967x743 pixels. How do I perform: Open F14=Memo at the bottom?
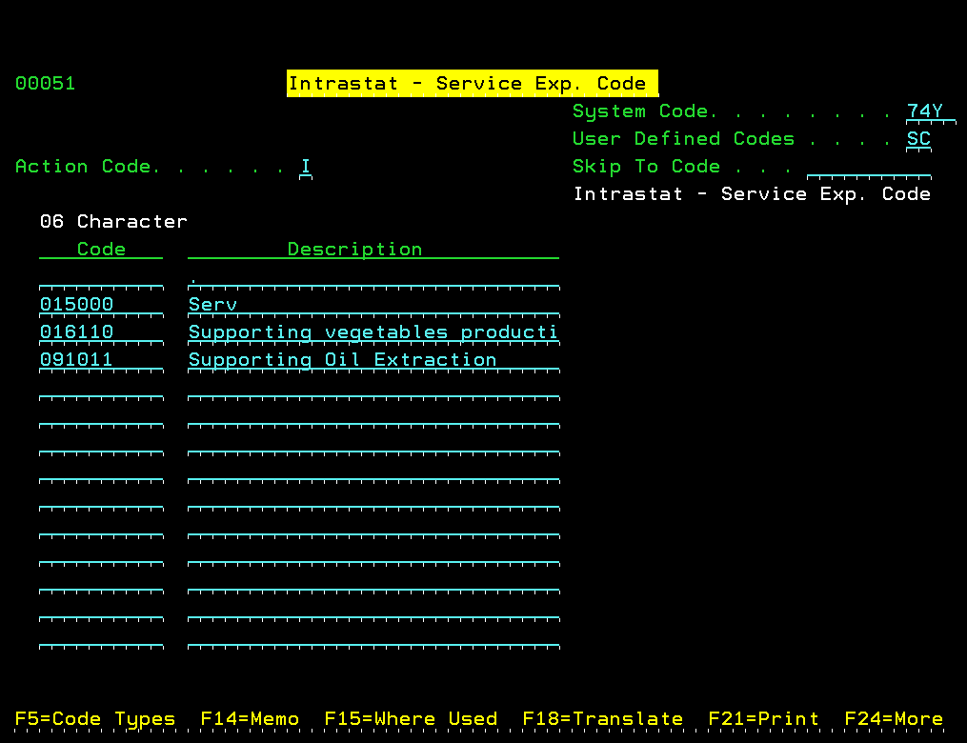coord(250,719)
